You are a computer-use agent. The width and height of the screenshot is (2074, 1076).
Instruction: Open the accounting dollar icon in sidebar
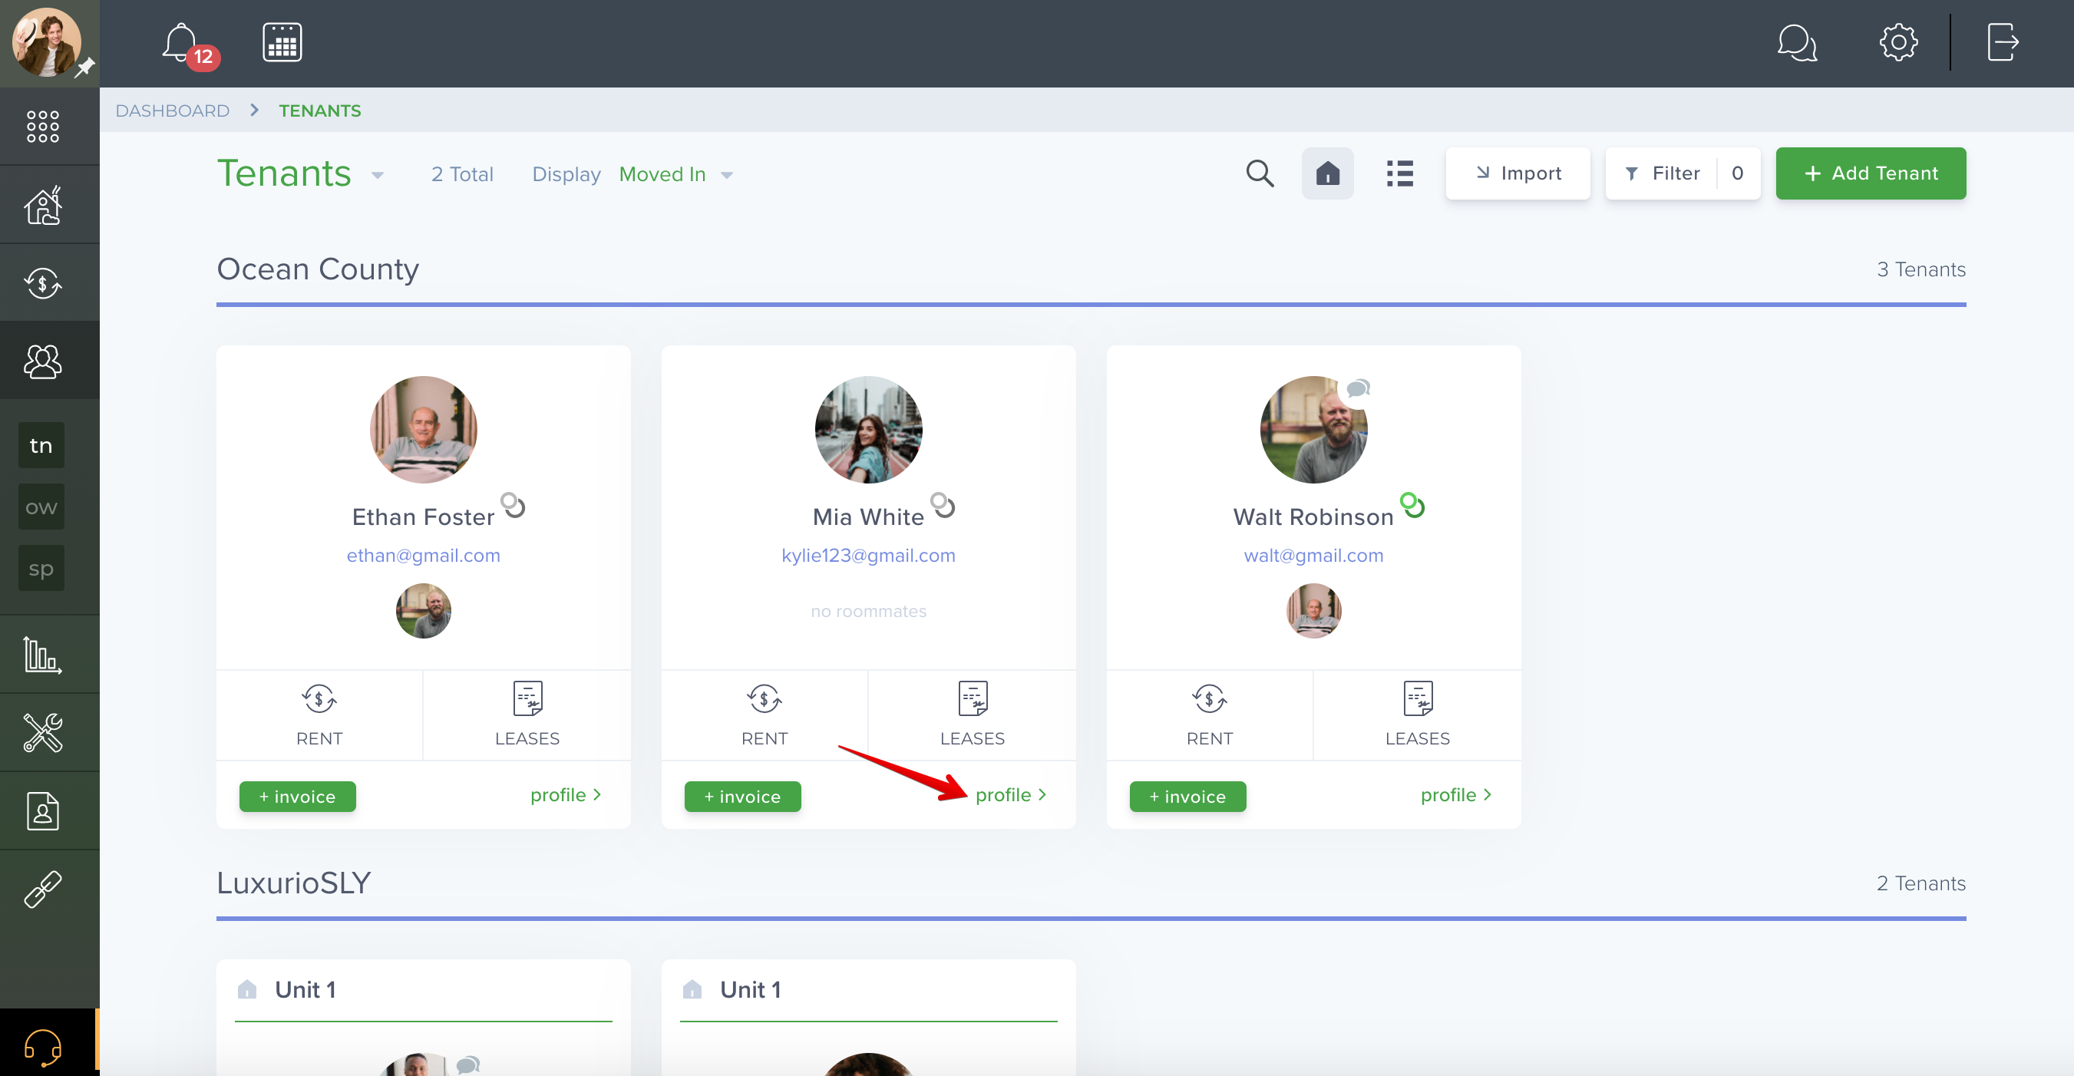click(43, 282)
